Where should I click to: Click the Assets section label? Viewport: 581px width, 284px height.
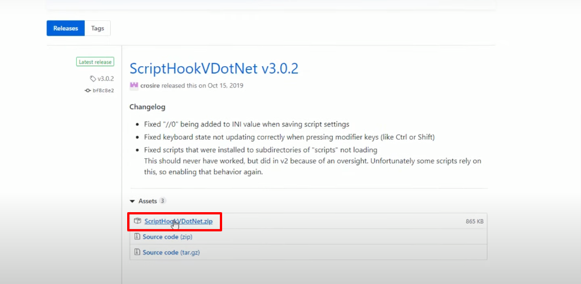(x=148, y=201)
